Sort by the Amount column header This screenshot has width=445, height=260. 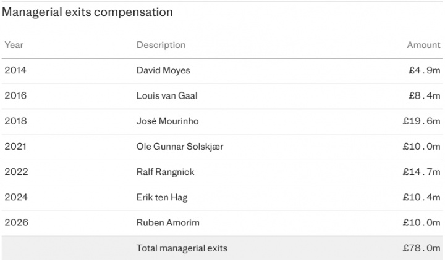click(423, 45)
